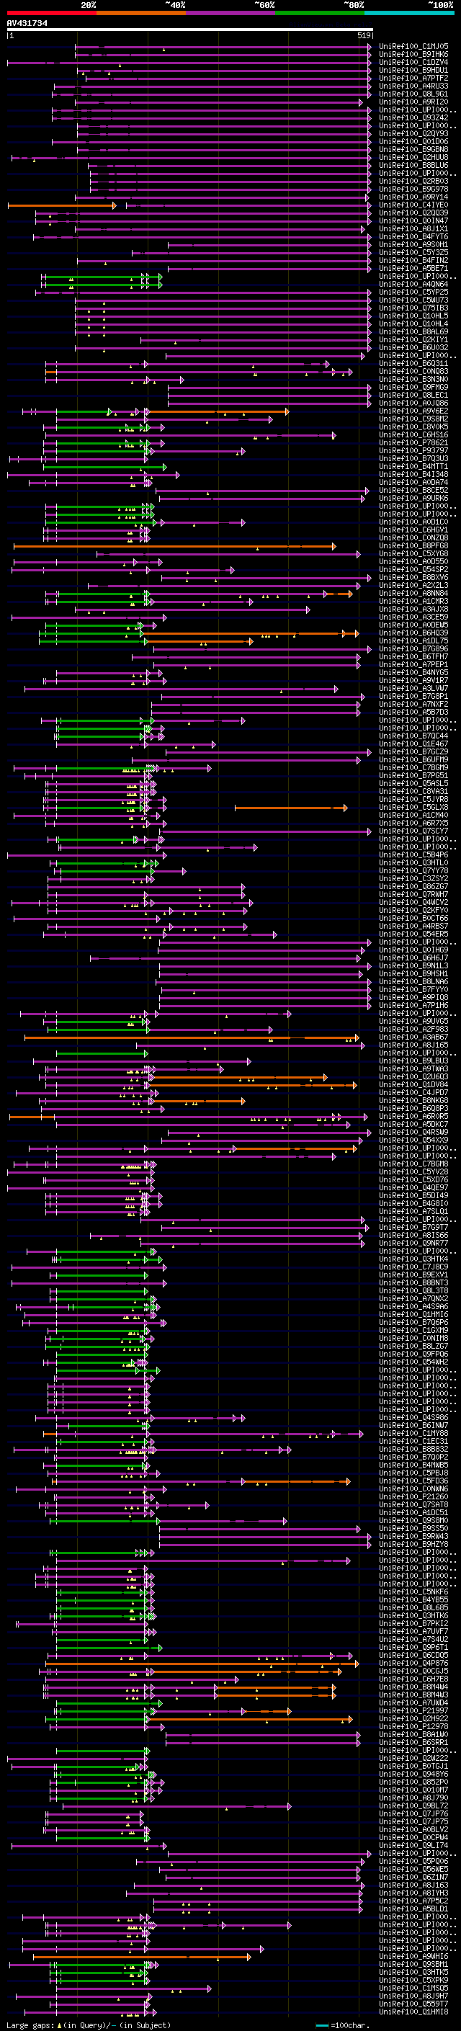Viewport: 461px width, 2031px height.
Task: Click the UniRef100_A3LVW7 label
Action: point(413,688)
